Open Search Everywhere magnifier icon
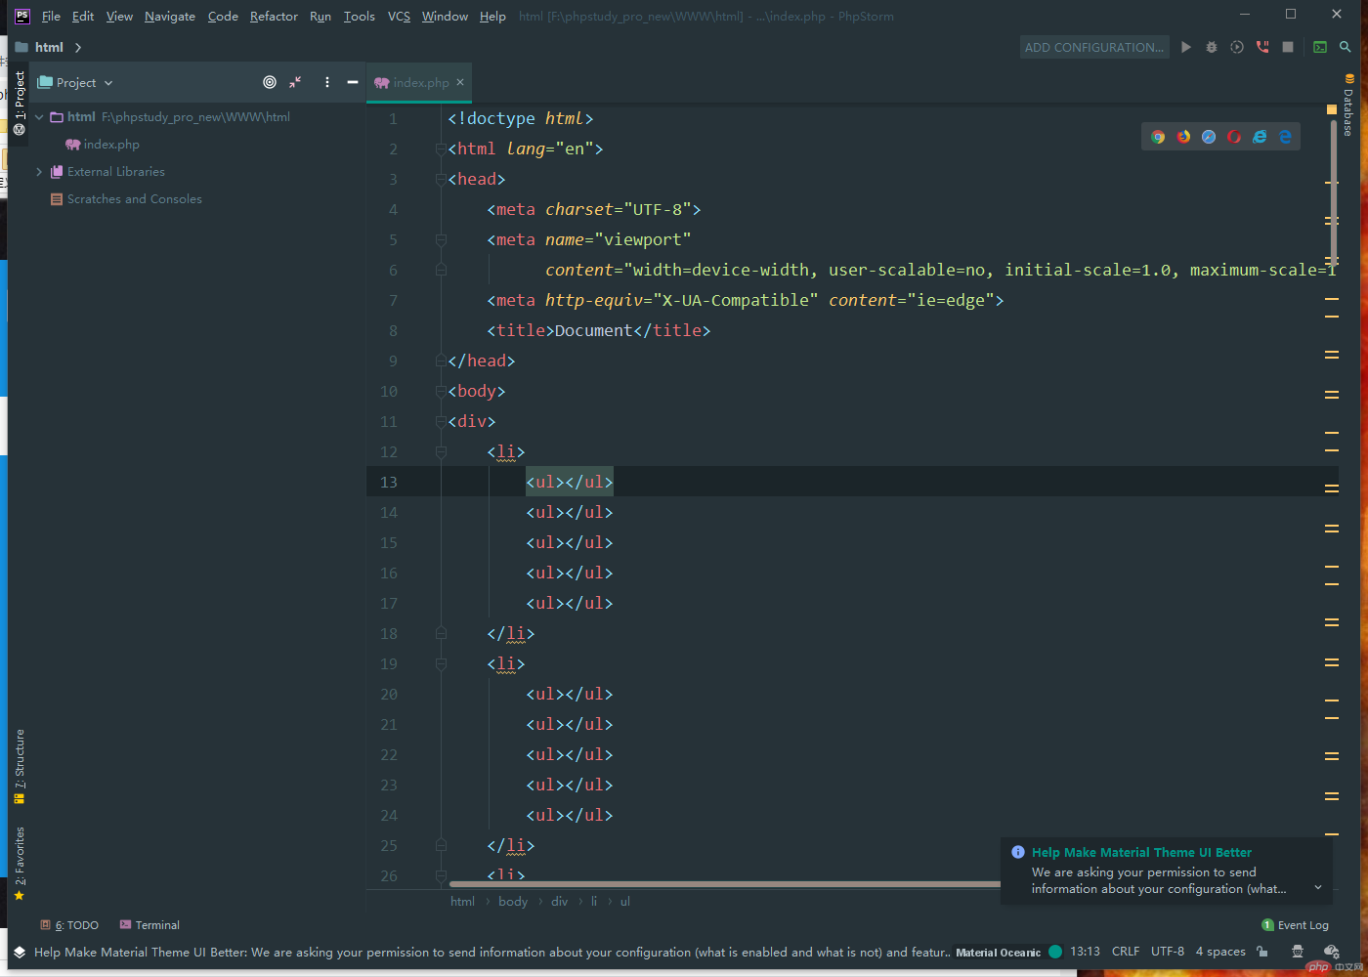The width and height of the screenshot is (1368, 977). (x=1346, y=47)
